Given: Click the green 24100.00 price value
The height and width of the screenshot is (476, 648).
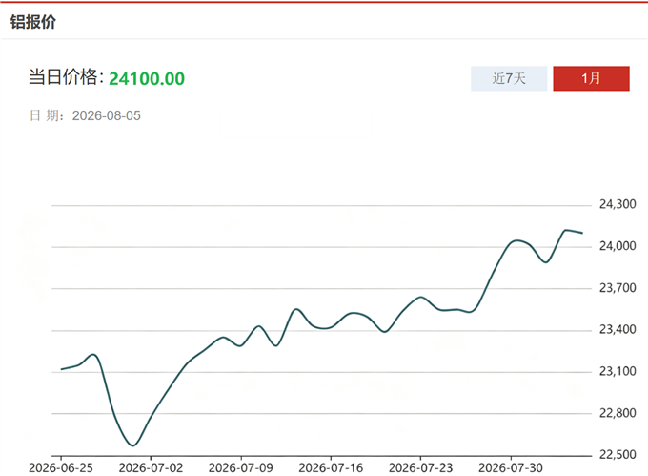Looking at the screenshot, I should tap(147, 78).
